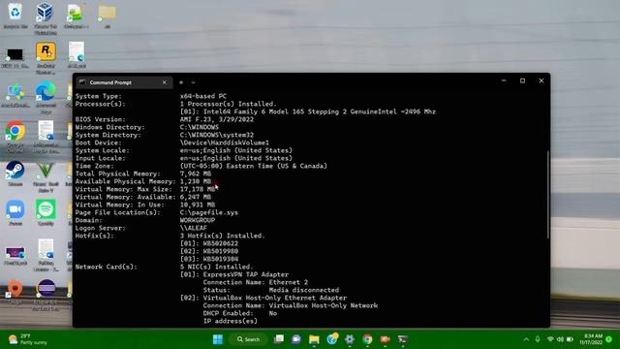620x349 pixels.
Task: Click the 'VirtualBox Host-Only Ethernet Adapter' line
Action: [275, 298]
